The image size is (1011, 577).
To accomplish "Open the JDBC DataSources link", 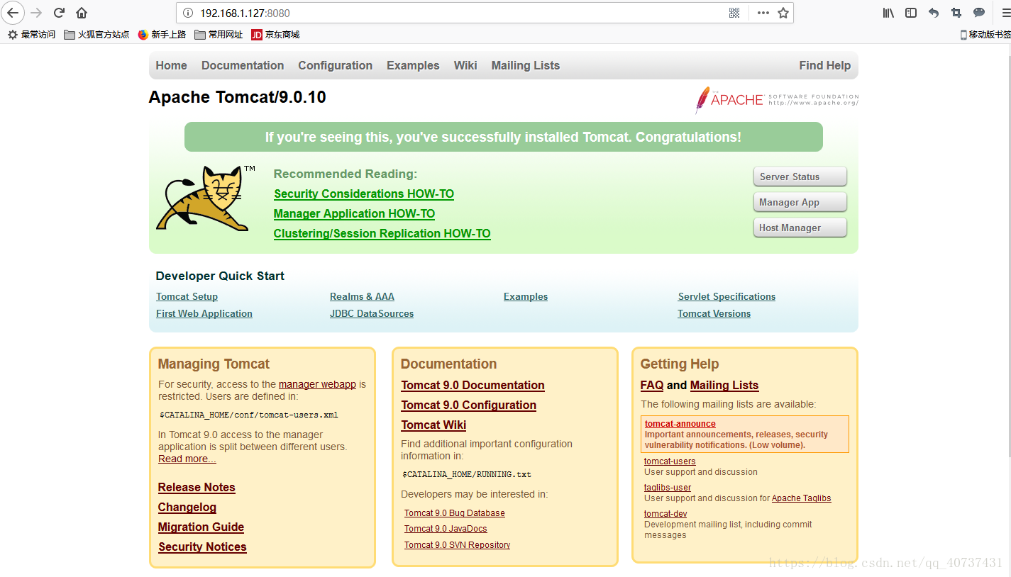I will (372, 313).
